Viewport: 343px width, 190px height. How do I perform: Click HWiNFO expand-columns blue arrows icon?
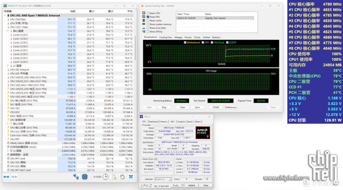[6, 177]
